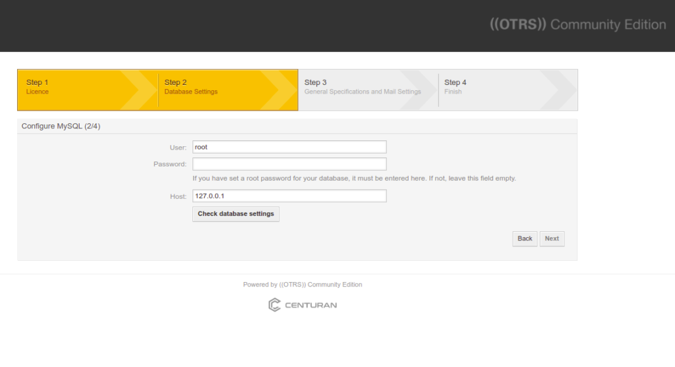Click the Centuran logo icon
Image resolution: width=675 pixels, height=367 pixels.
[x=274, y=305]
